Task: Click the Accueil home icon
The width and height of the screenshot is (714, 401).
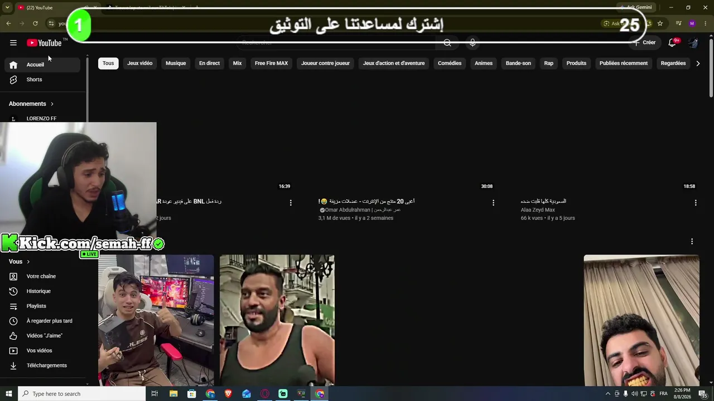Action: point(13,65)
